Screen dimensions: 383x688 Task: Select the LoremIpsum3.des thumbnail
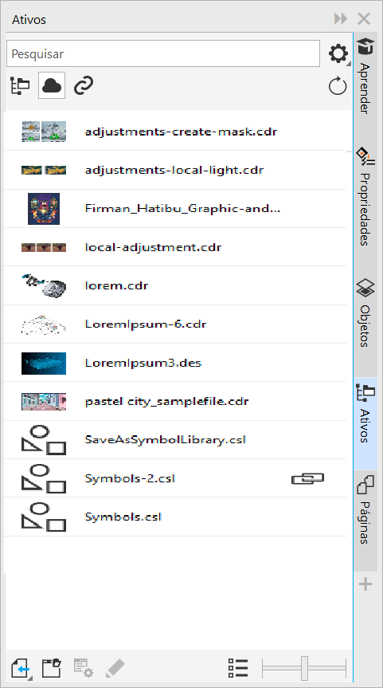pos(44,363)
